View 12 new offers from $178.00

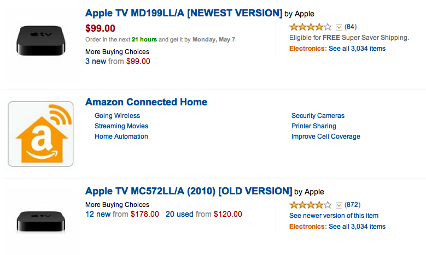(122, 214)
